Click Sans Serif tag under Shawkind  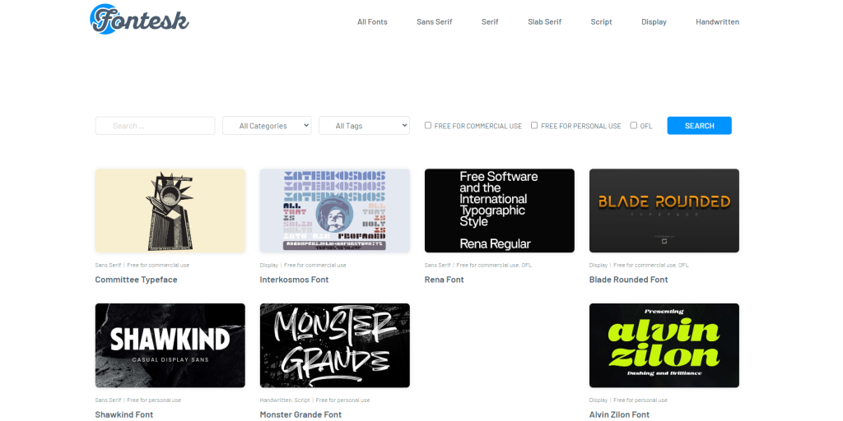click(x=108, y=400)
